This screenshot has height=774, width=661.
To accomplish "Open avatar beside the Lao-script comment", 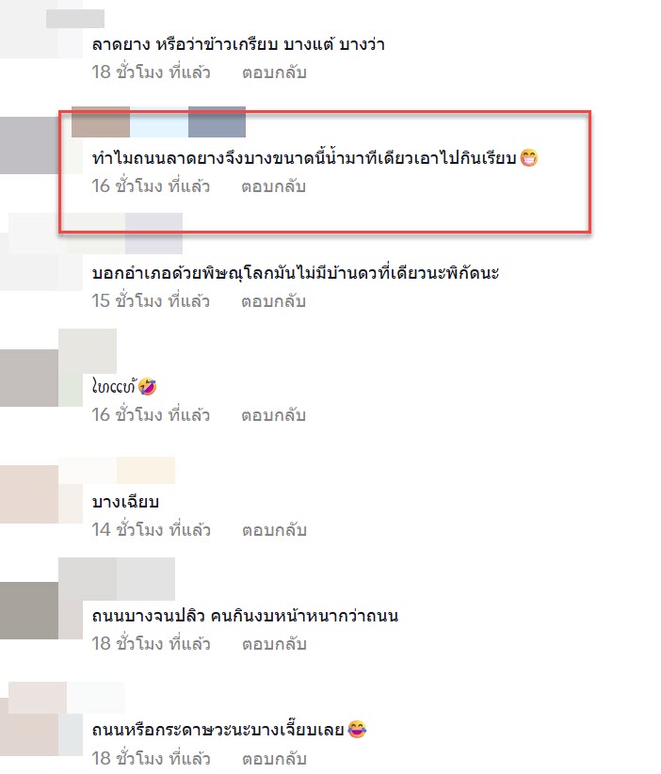I will (x=29, y=379).
